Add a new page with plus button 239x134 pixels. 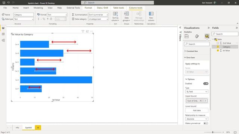[38, 128]
